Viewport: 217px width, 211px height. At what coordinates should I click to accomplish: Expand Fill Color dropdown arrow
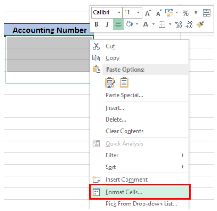(x=137, y=24)
